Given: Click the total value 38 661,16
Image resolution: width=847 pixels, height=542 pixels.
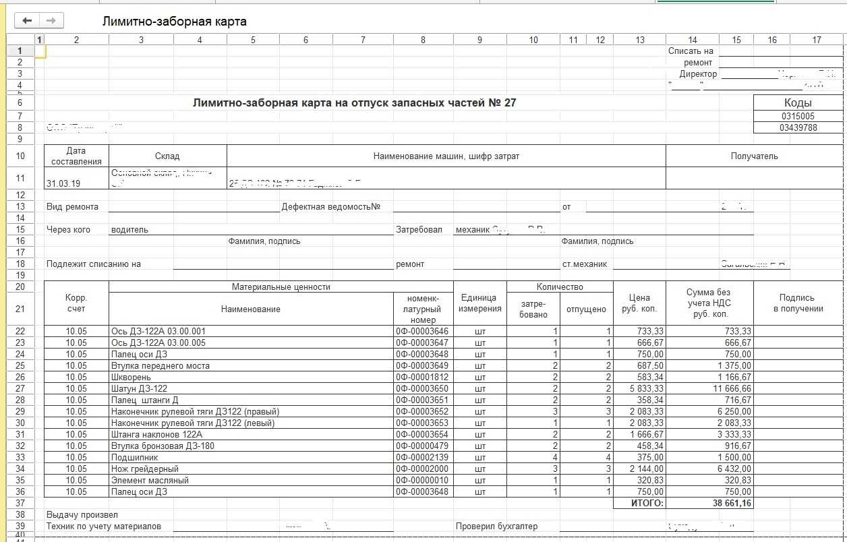Looking at the screenshot, I should [x=709, y=503].
